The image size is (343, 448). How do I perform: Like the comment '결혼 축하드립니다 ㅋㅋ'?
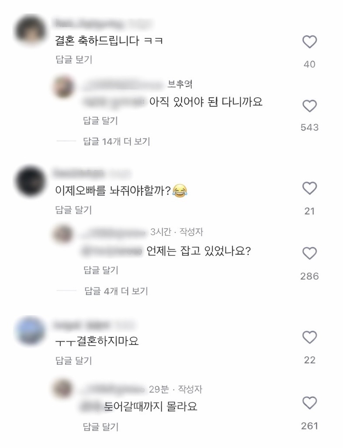point(310,42)
